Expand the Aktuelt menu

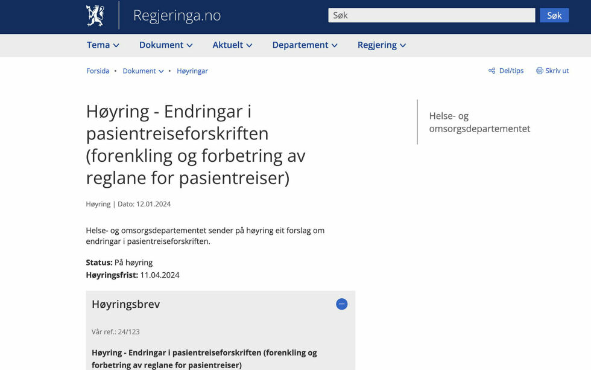click(x=232, y=45)
